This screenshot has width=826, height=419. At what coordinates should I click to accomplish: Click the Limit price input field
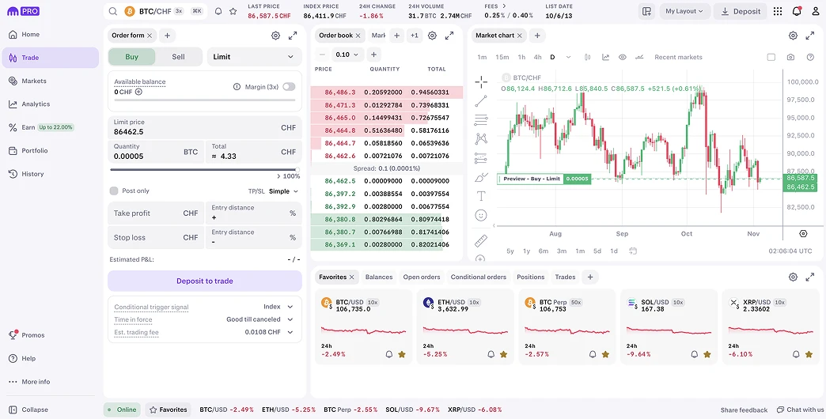(x=205, y=127)
